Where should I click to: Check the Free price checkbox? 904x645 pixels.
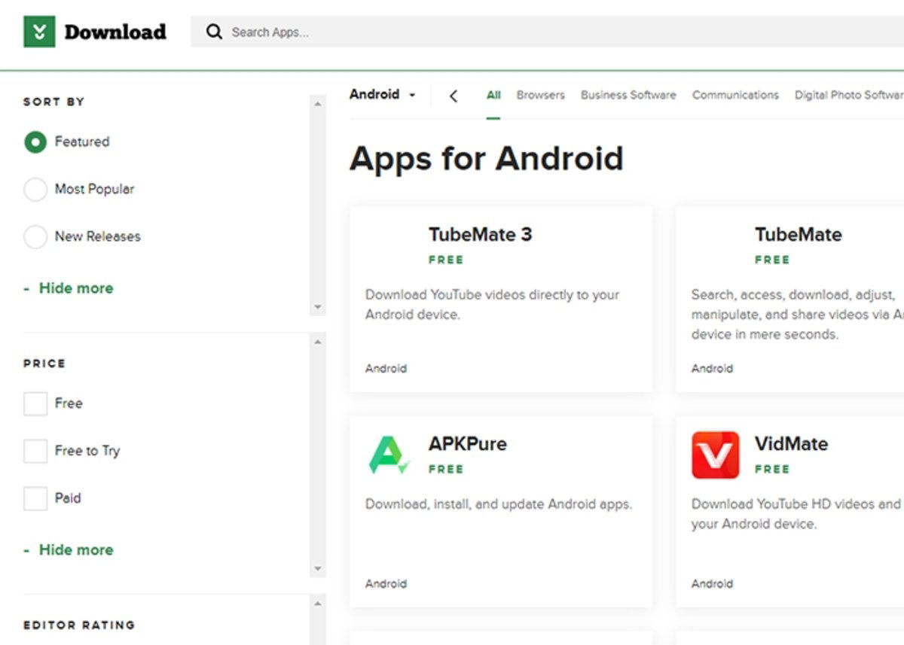click(x=35, y=403)
